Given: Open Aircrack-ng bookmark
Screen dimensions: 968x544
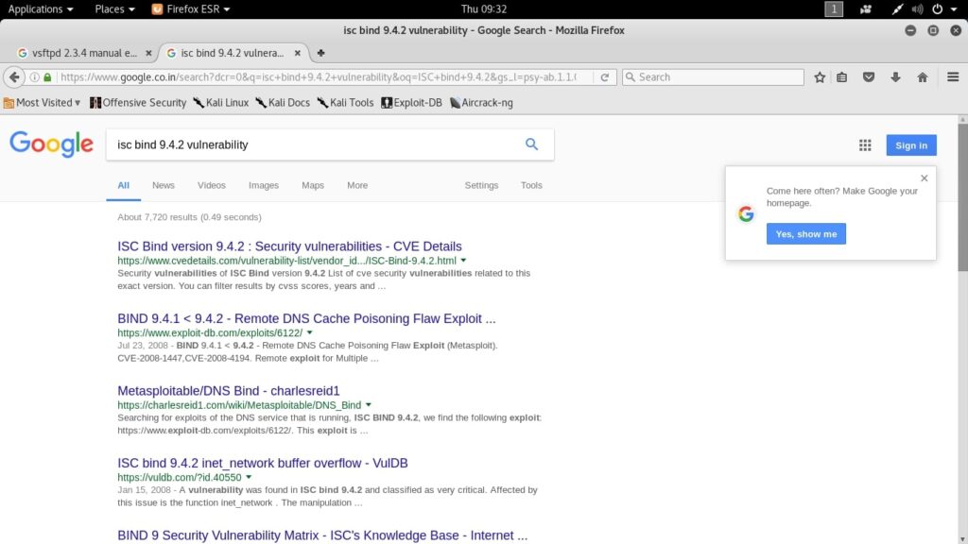Looking at the screenshot, I should point(481,103).
